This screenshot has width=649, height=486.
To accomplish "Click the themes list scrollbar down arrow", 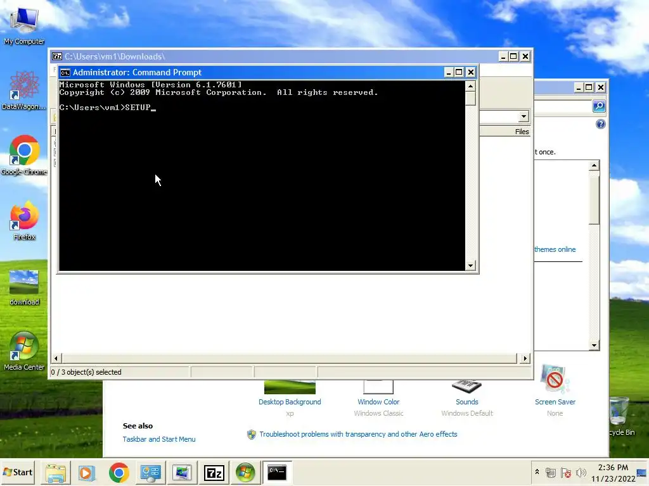I will point(594,346).
